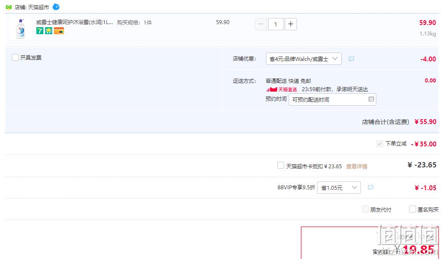Click the 1.13kg weight text

point(428,34)
